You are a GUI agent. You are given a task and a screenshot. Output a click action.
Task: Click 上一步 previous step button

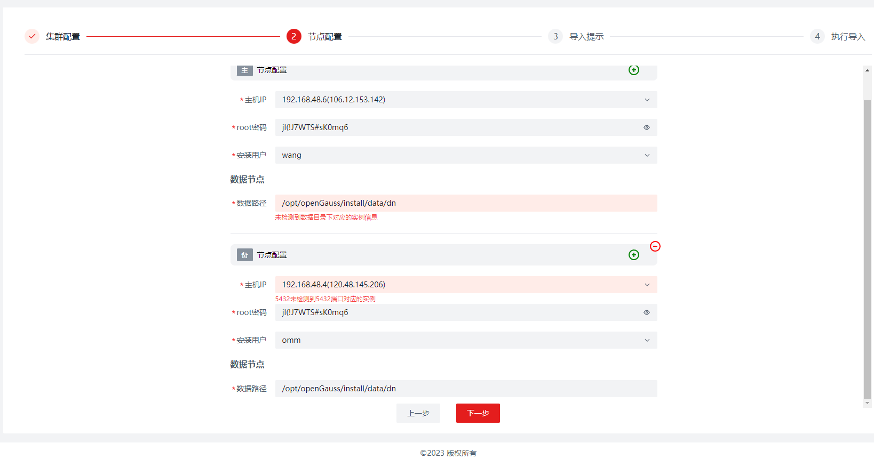418,413
